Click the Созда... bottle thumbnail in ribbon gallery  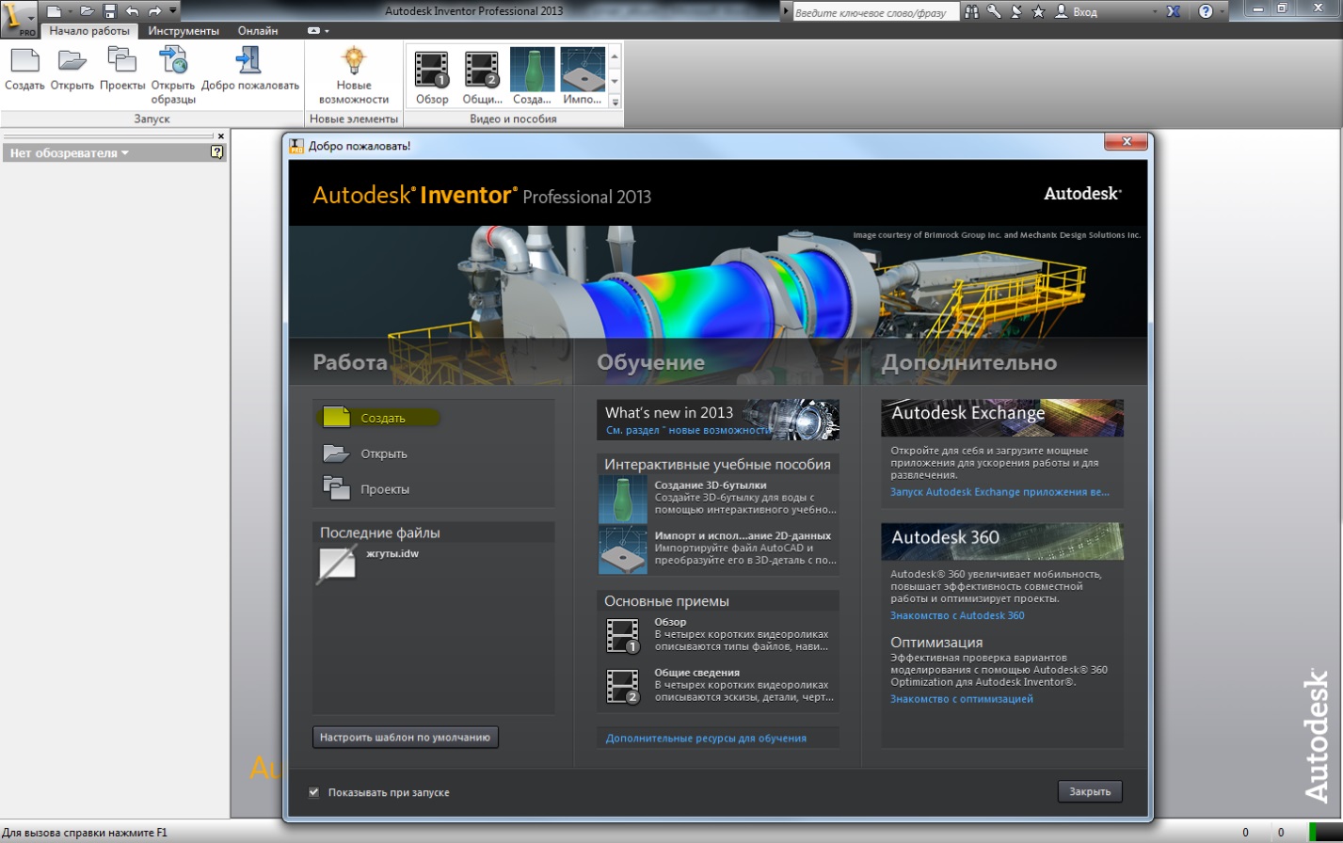(x=532, y=69)
